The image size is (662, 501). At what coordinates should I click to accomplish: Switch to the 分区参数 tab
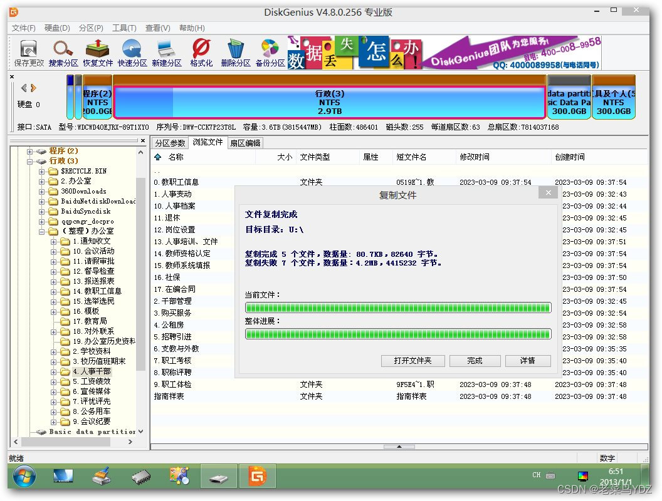(x=170, y=143)
